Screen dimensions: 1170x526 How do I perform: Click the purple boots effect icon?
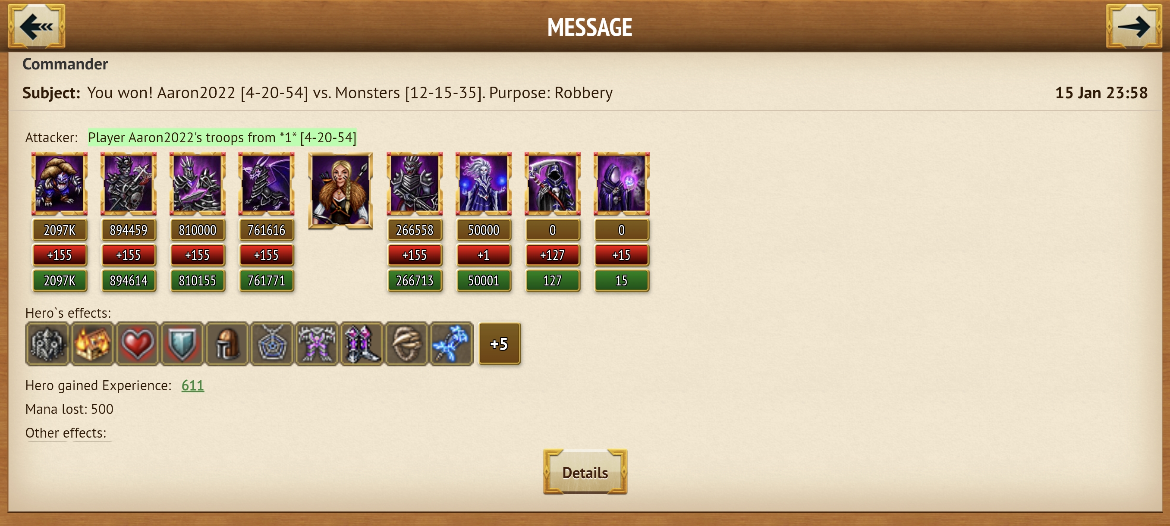[x=361, y=344]
